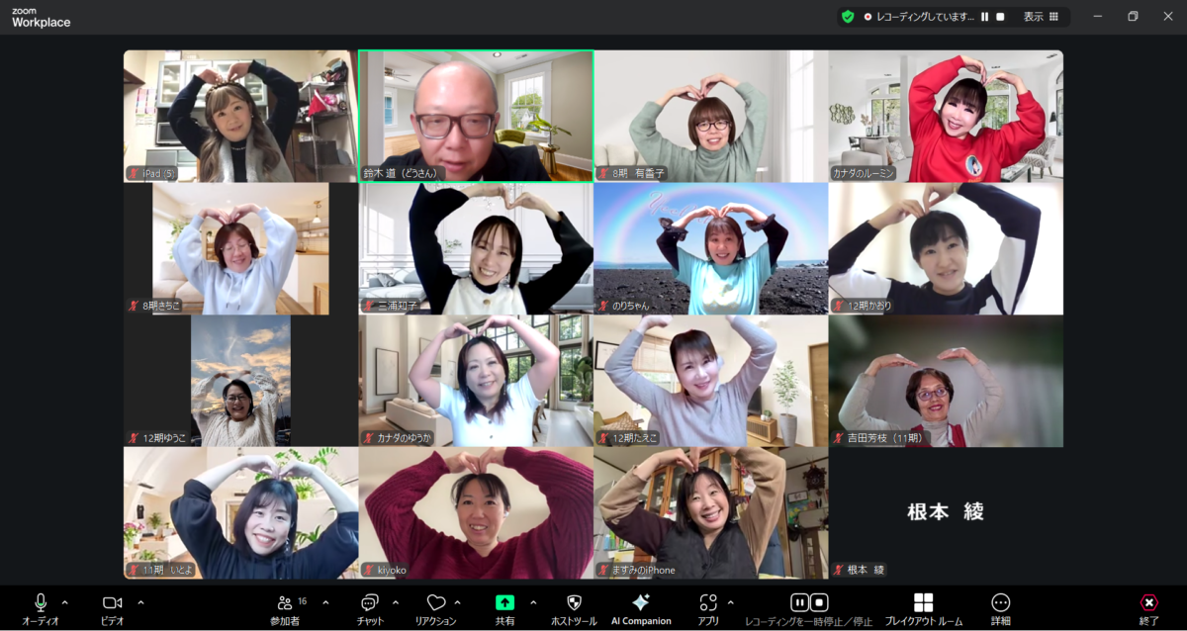Expand the participants options arrow

pos(325,602)
